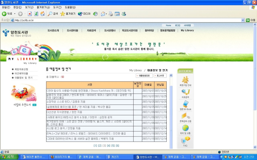Open 정보공개알림방 navigation item
This screenshot has height=160, width=257.
point(167,30)
